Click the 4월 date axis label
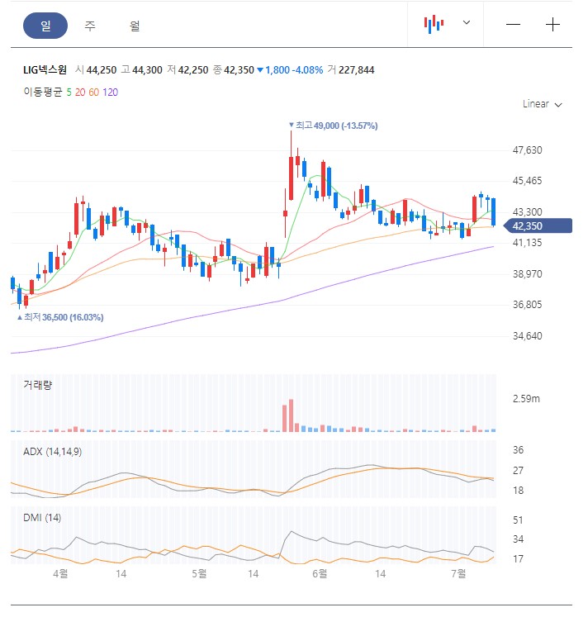Screen dimensions: 588x636 (60, 573)
